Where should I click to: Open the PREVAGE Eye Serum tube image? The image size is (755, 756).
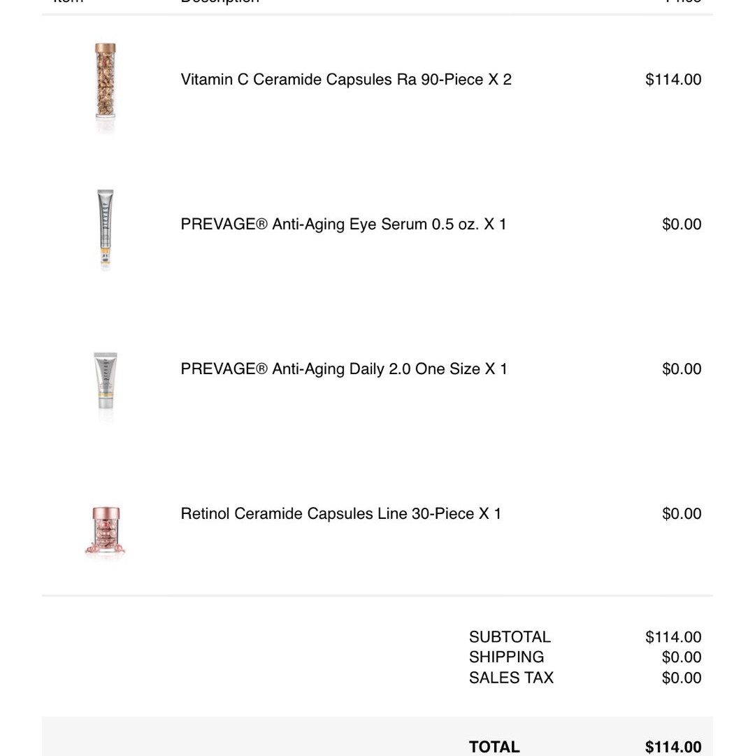106,227
